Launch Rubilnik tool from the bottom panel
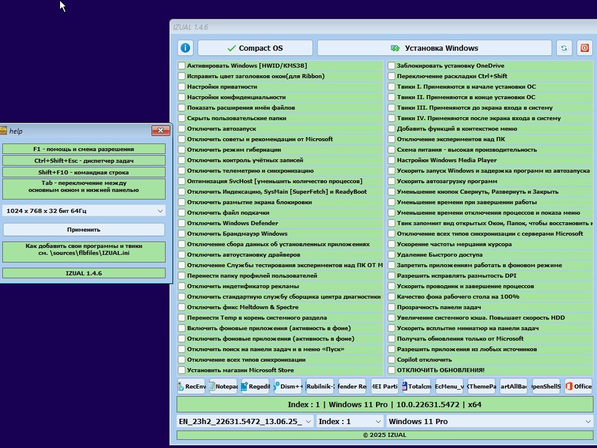Viewport: 597px width, 448px height. pos(320,386)
